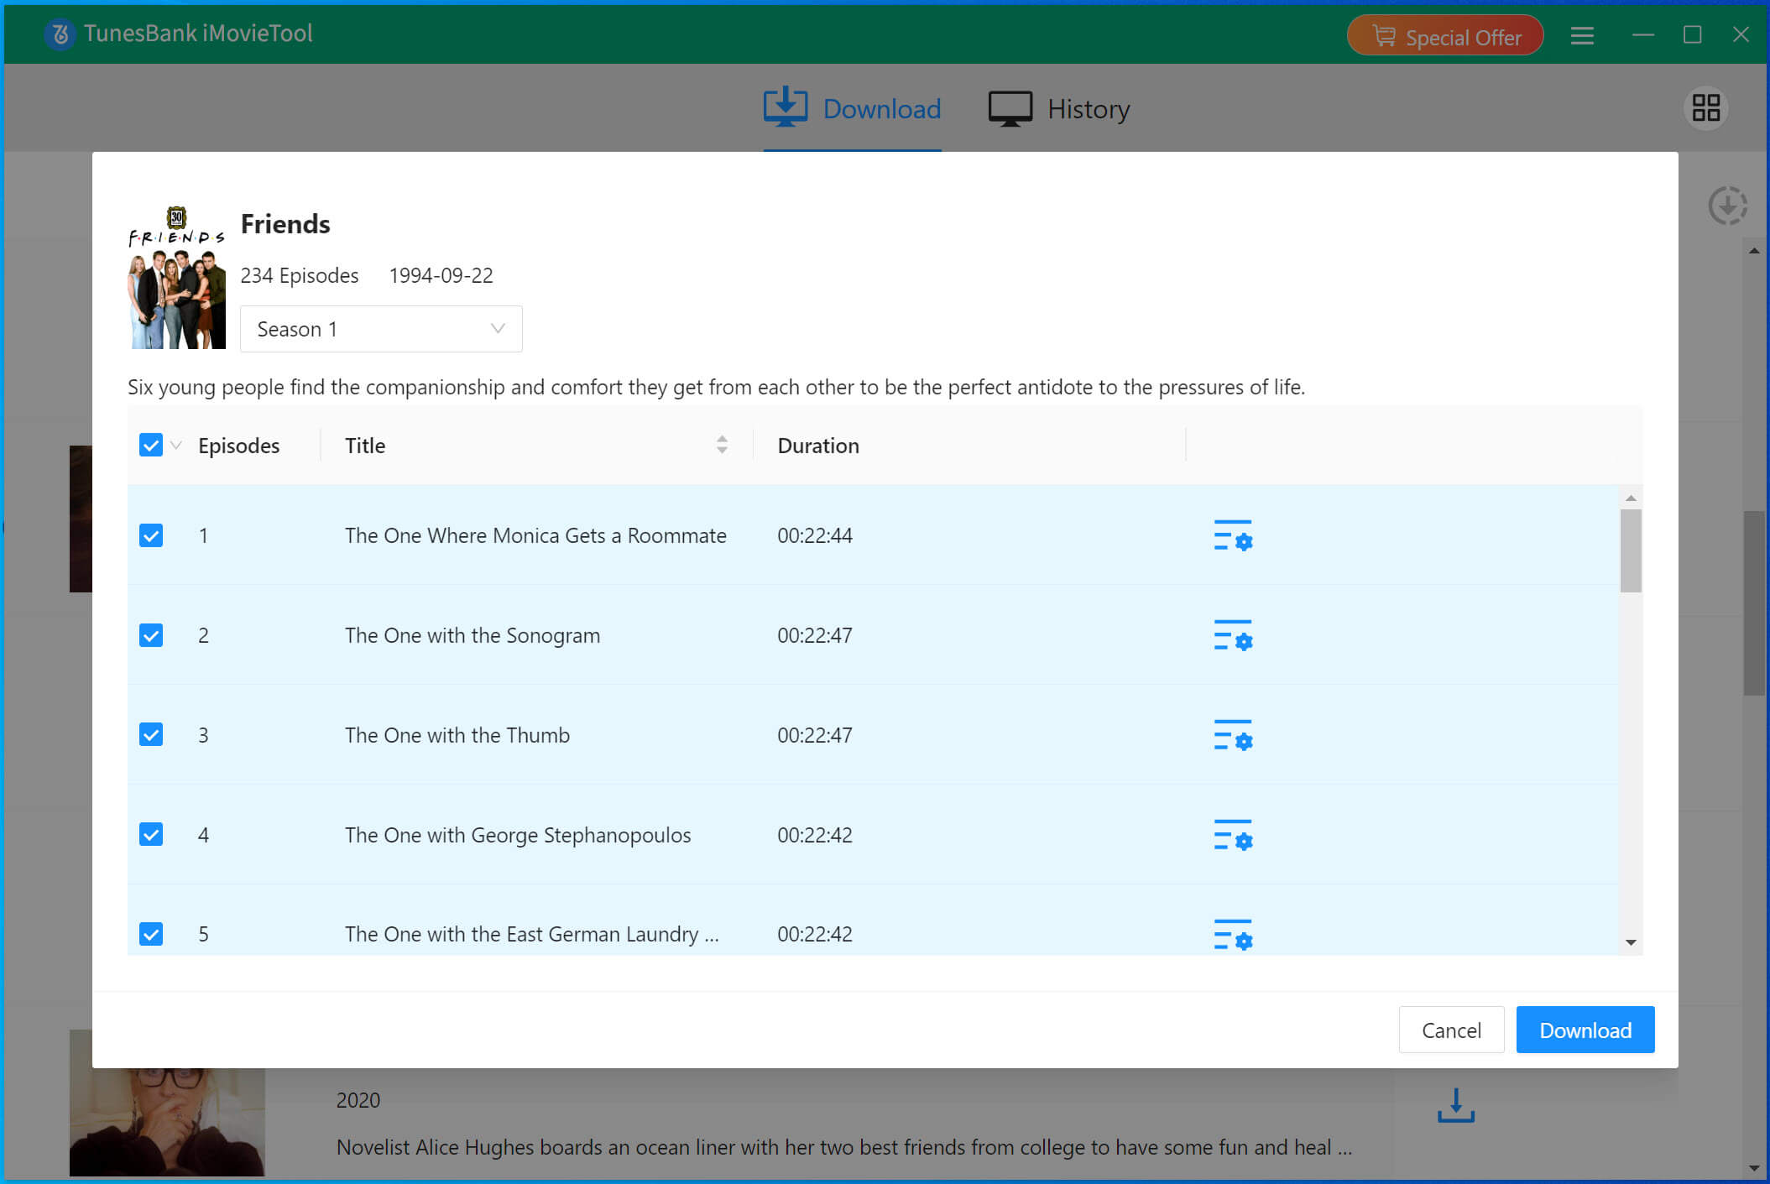
Task: Click the 1994-09-22 release date
Action: [x=441, y=275]
